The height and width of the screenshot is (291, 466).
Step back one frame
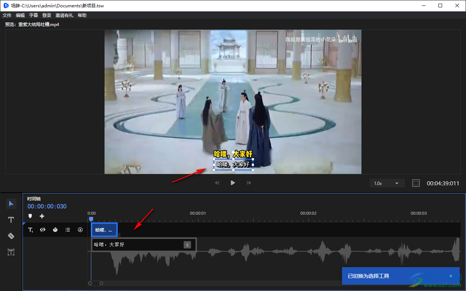tap(217, 183)
